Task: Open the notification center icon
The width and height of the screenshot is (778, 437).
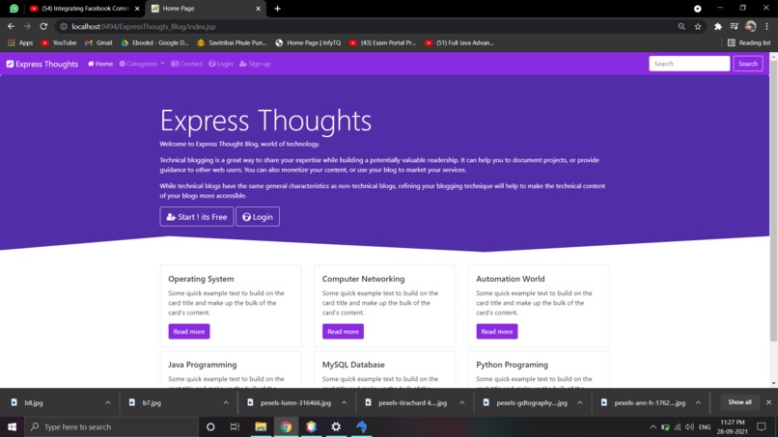Action: coord(762,426)
